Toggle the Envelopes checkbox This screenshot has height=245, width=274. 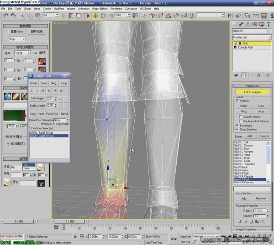point(237,125)
